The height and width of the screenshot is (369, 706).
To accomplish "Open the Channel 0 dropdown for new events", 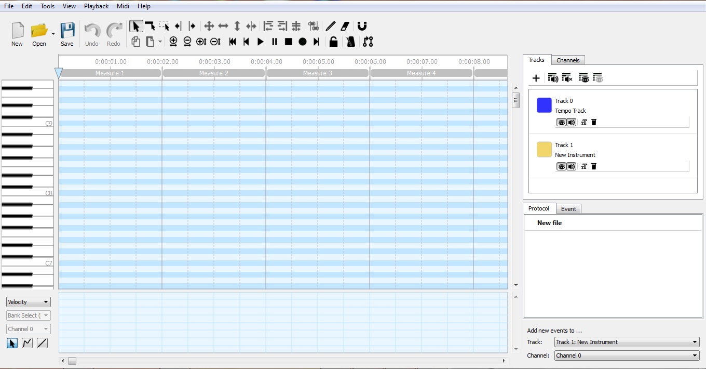I will (x=627, y=355).
